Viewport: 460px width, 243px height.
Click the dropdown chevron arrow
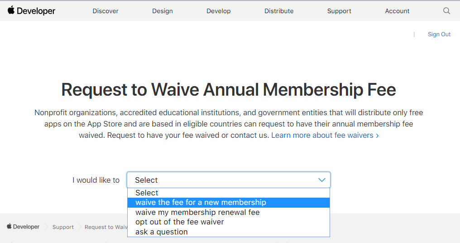[x=322, y=180]
